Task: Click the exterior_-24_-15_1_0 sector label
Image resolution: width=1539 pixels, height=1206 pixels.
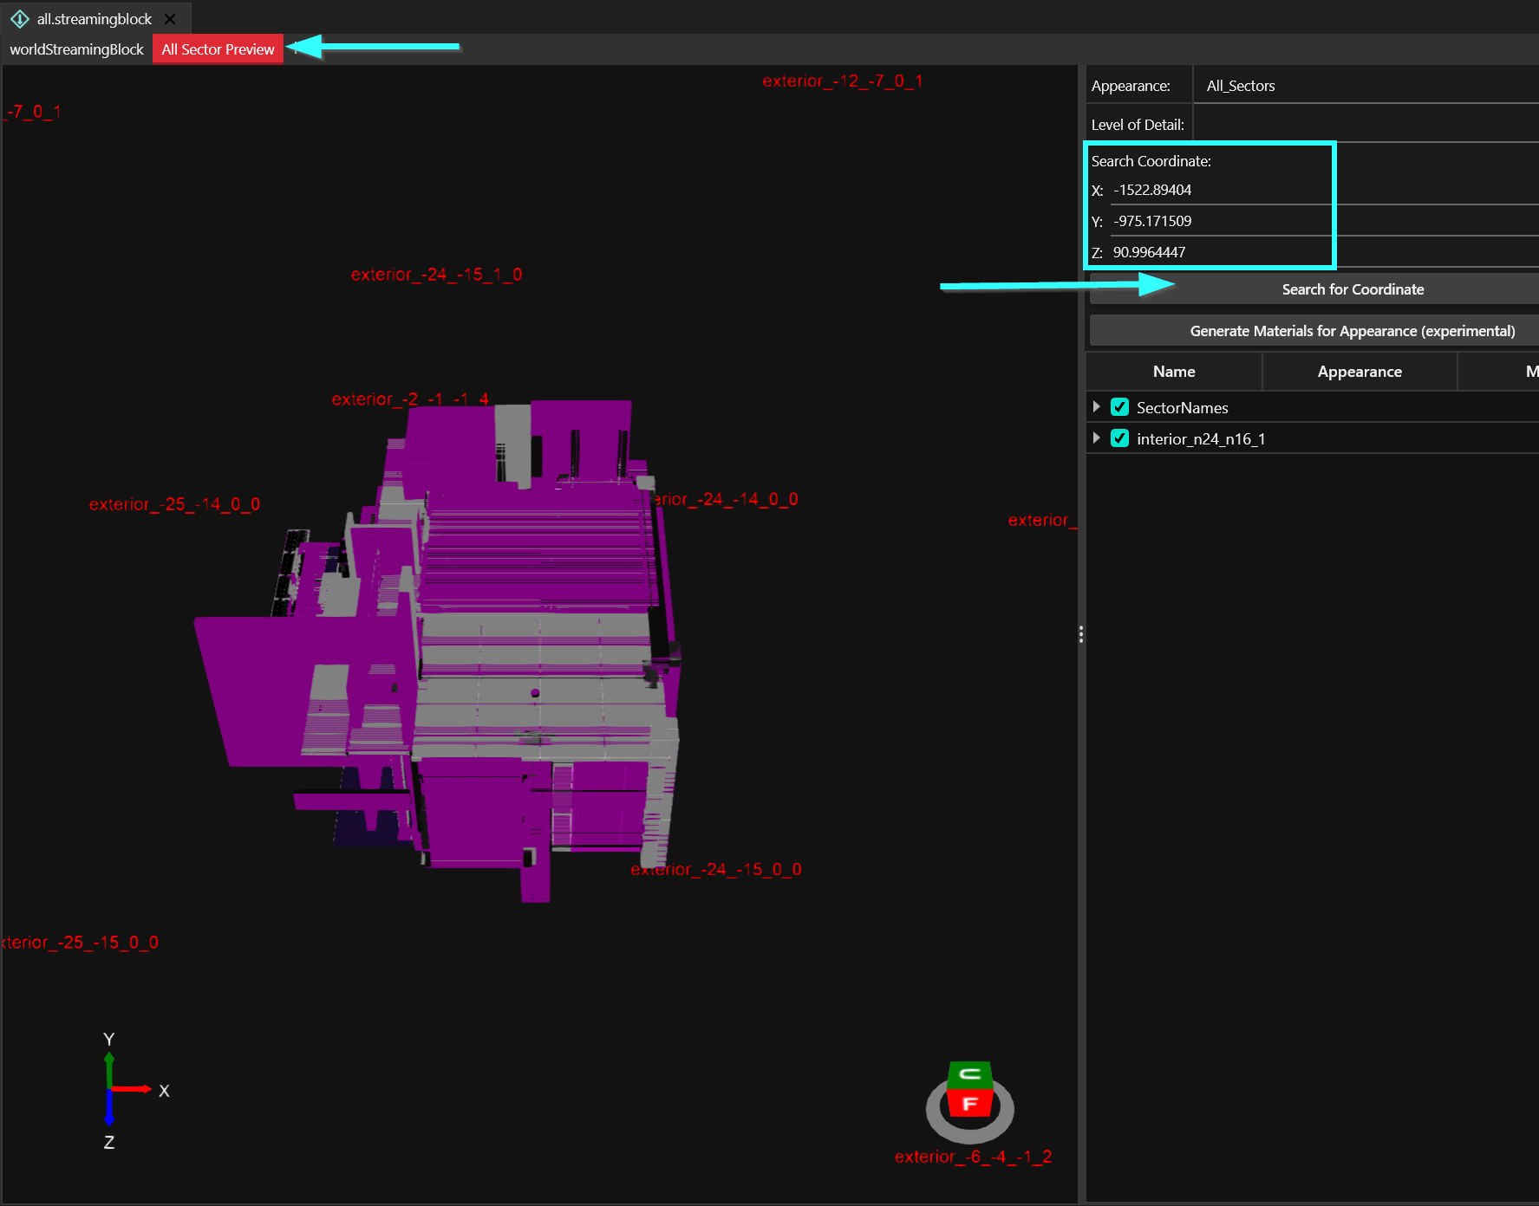Action: tap(436, 275)
